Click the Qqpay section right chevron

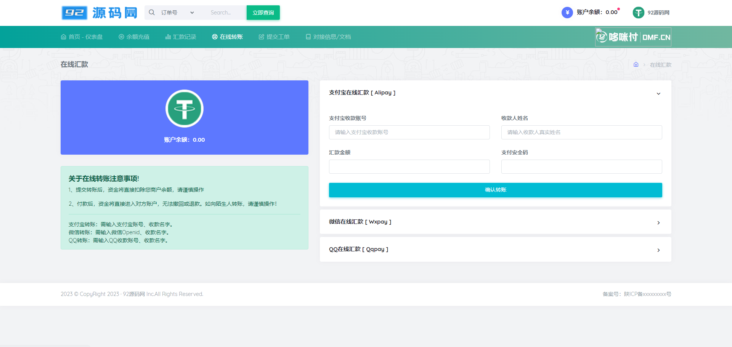tap(658, 250)
